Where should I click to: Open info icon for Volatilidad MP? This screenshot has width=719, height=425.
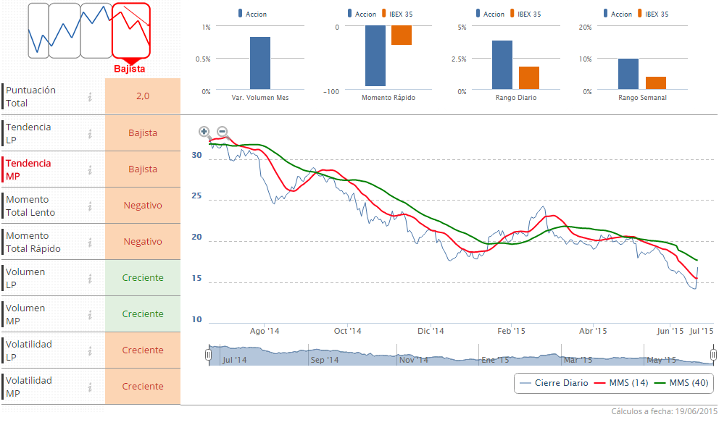tap(90, 387)
